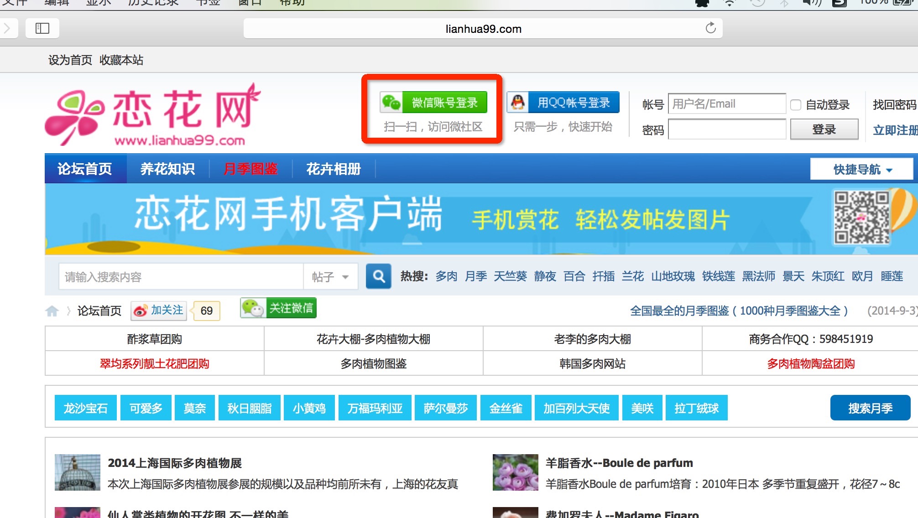Open the 历史记录 menu in menu bar
The height and width of the screenshot is (518, 918).
click(x=153, y=3)
